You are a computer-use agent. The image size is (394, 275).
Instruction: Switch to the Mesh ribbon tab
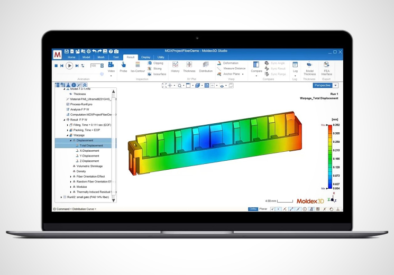click(x=101, y=57)
